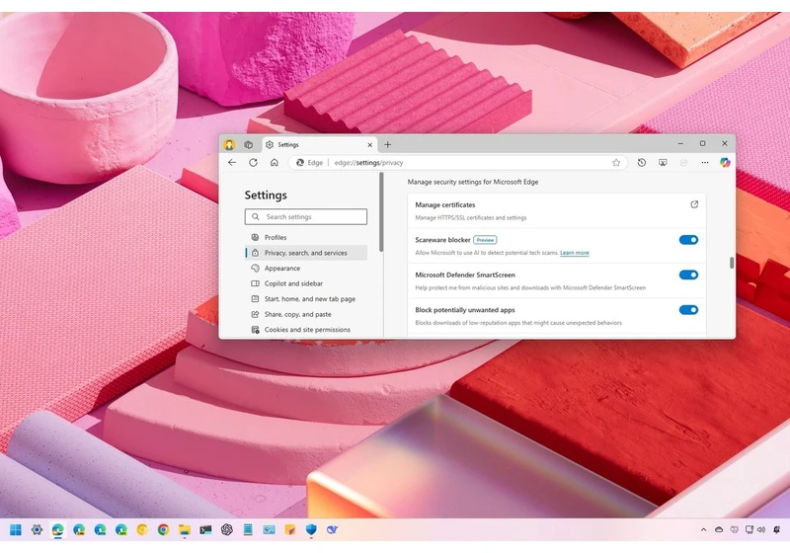Open the volume control in system tray
The width and height of the screenshot is (790, 553).
[x=760, y=530]
